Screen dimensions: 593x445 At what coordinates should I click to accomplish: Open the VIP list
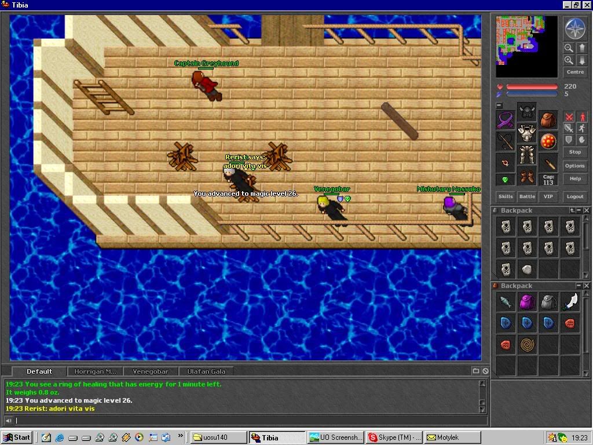[548, 196]
